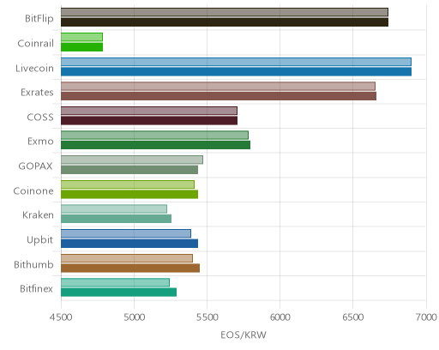The width and height of the screenshot is (439, 350).
Task: Select the dark green Exmo bar
Action: pyautogui.click(x=155, y=145)
